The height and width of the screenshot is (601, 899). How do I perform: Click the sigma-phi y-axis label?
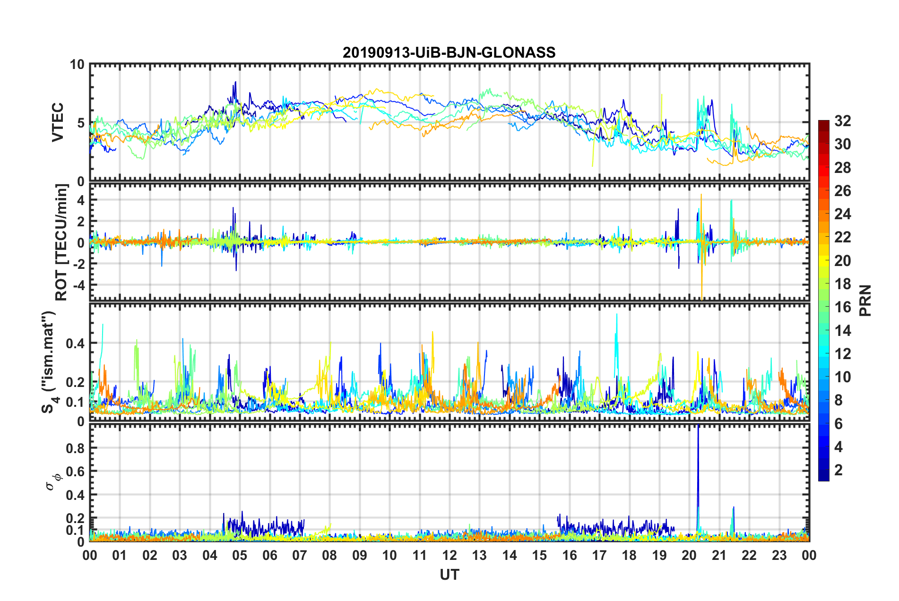click(x=51, y=481)
